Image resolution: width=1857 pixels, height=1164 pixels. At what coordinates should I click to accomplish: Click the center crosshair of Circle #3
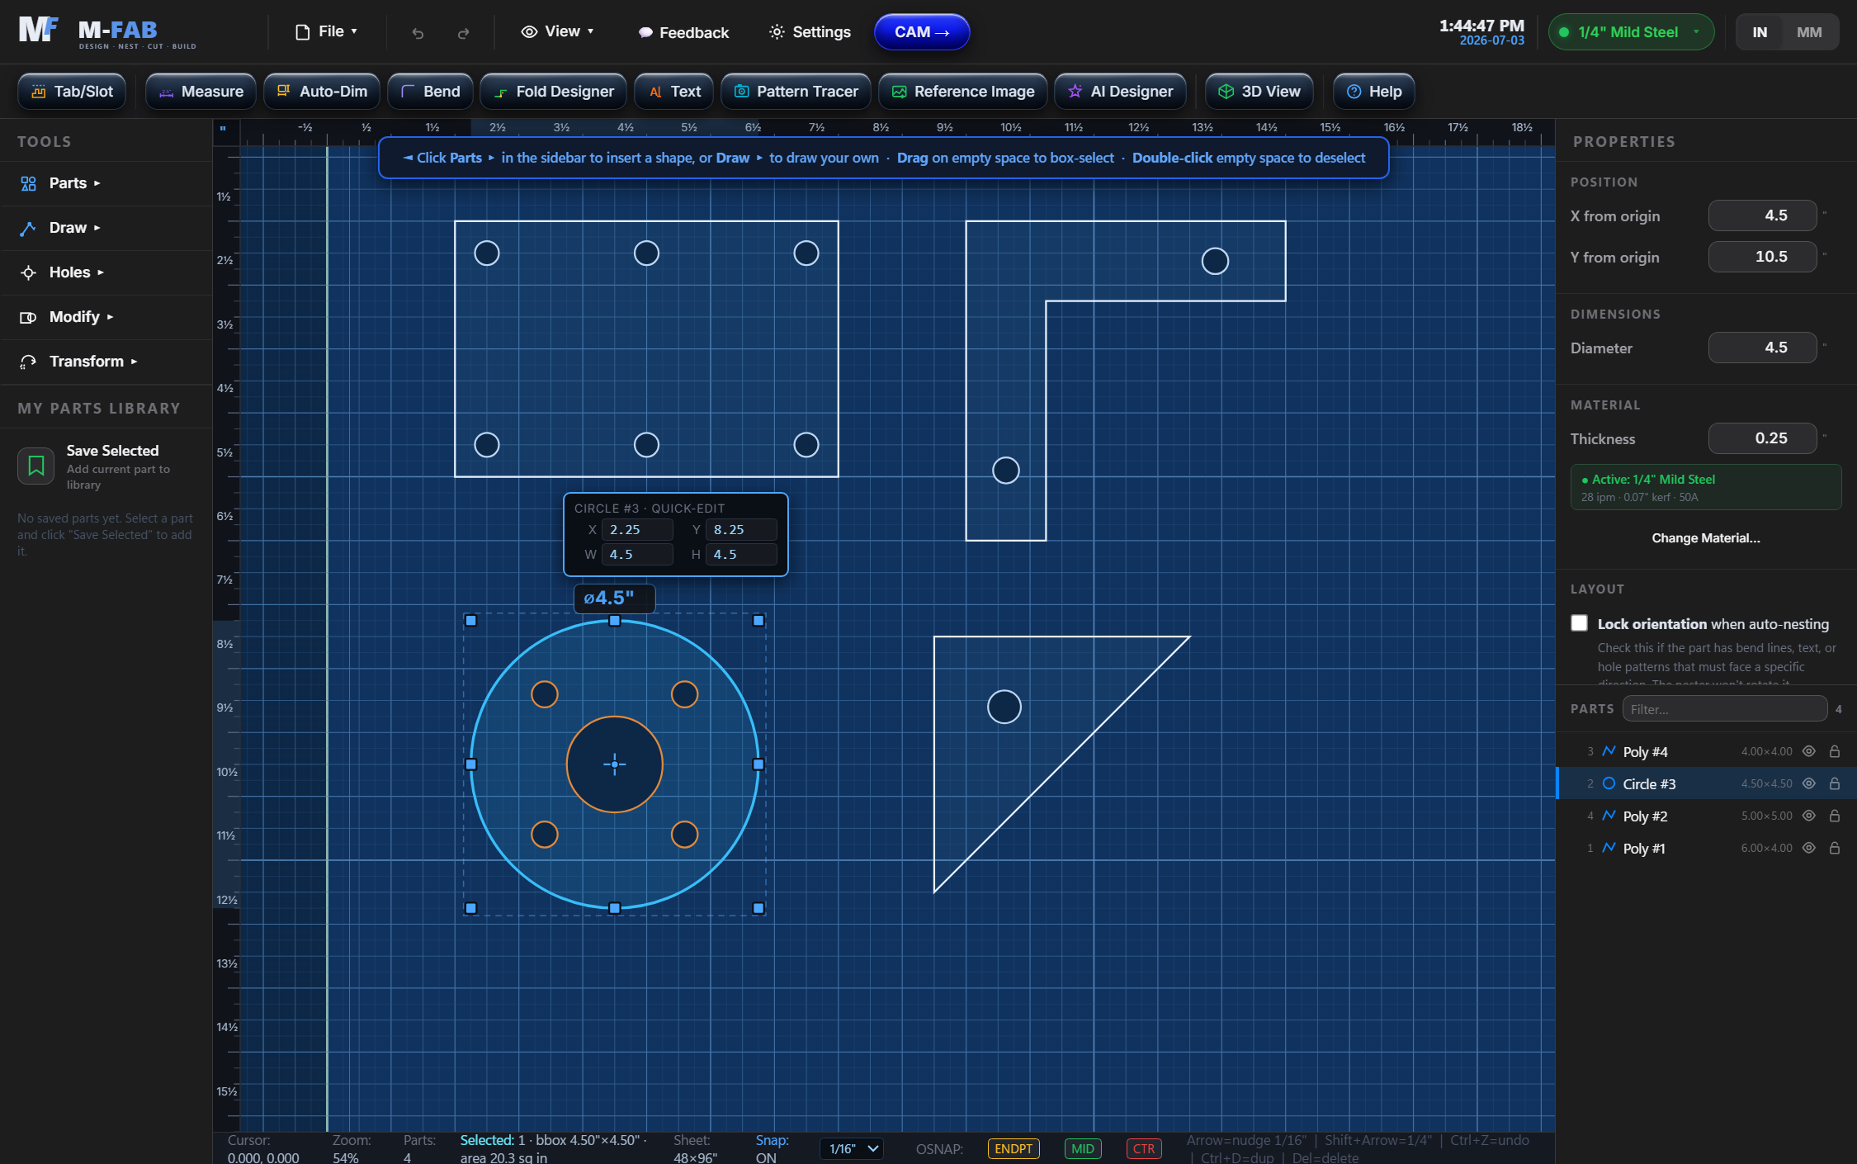point(615,764)
